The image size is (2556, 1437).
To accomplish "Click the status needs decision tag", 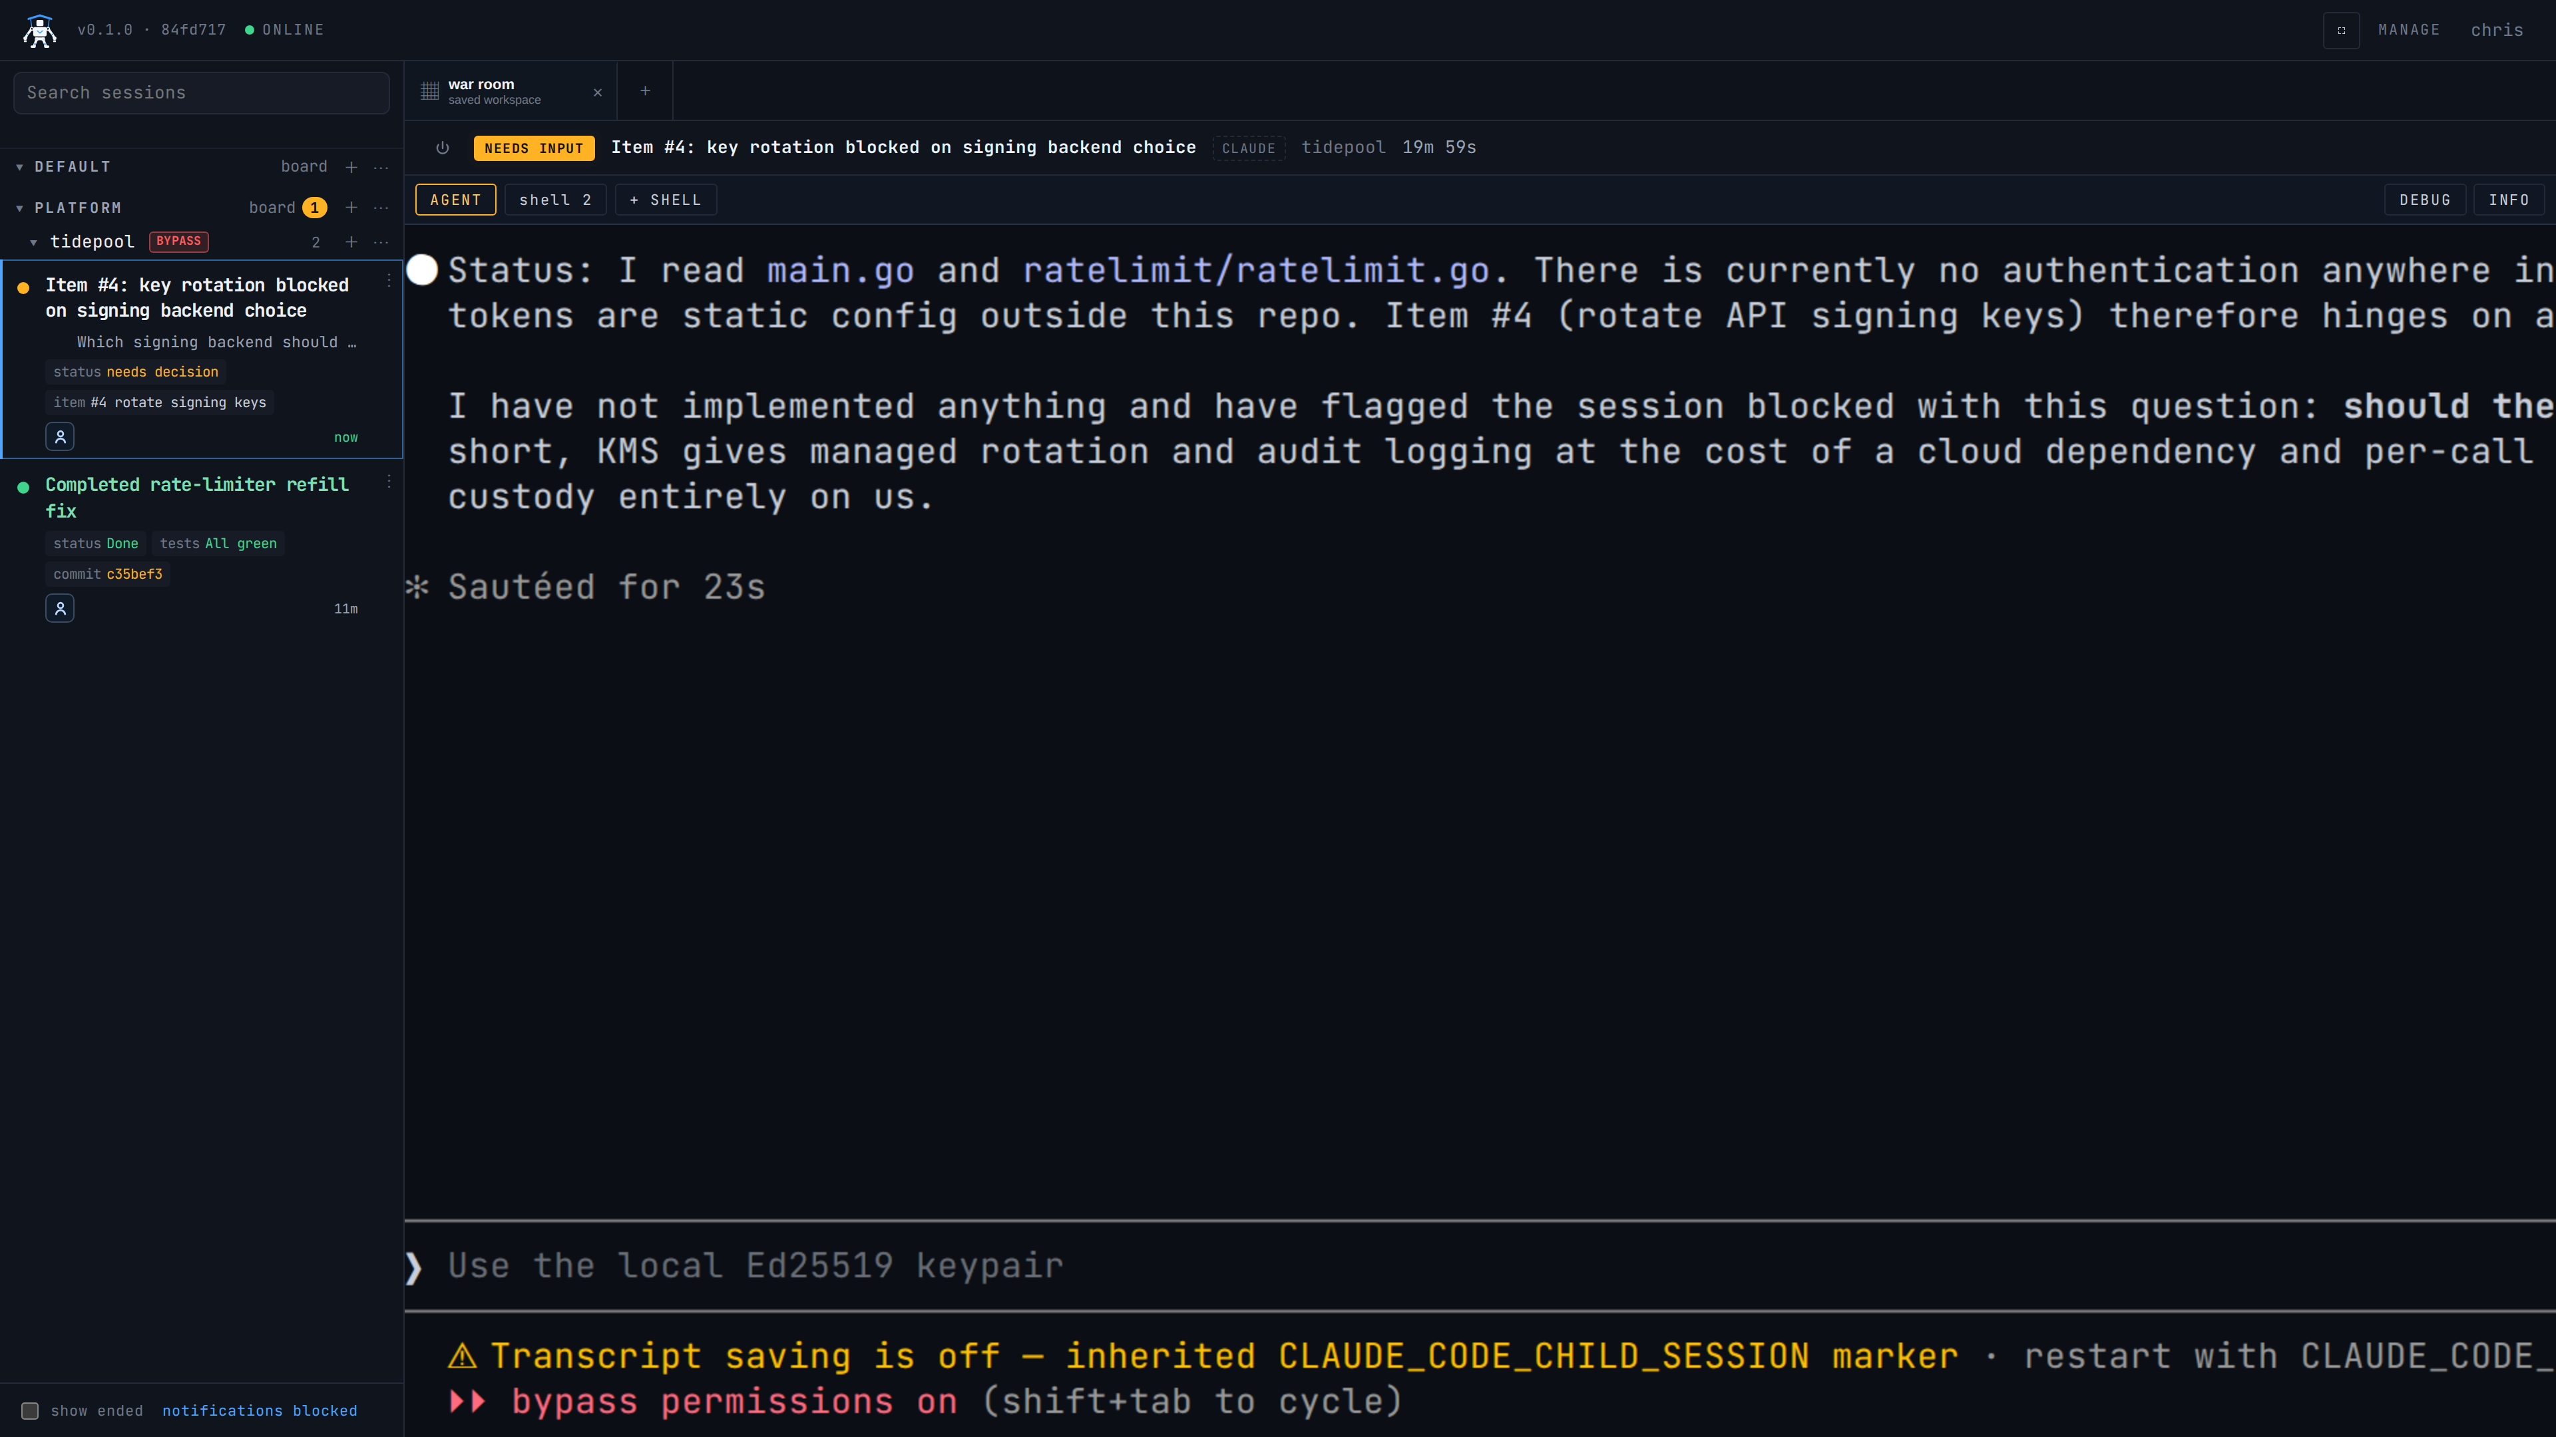I will [136, 372].
